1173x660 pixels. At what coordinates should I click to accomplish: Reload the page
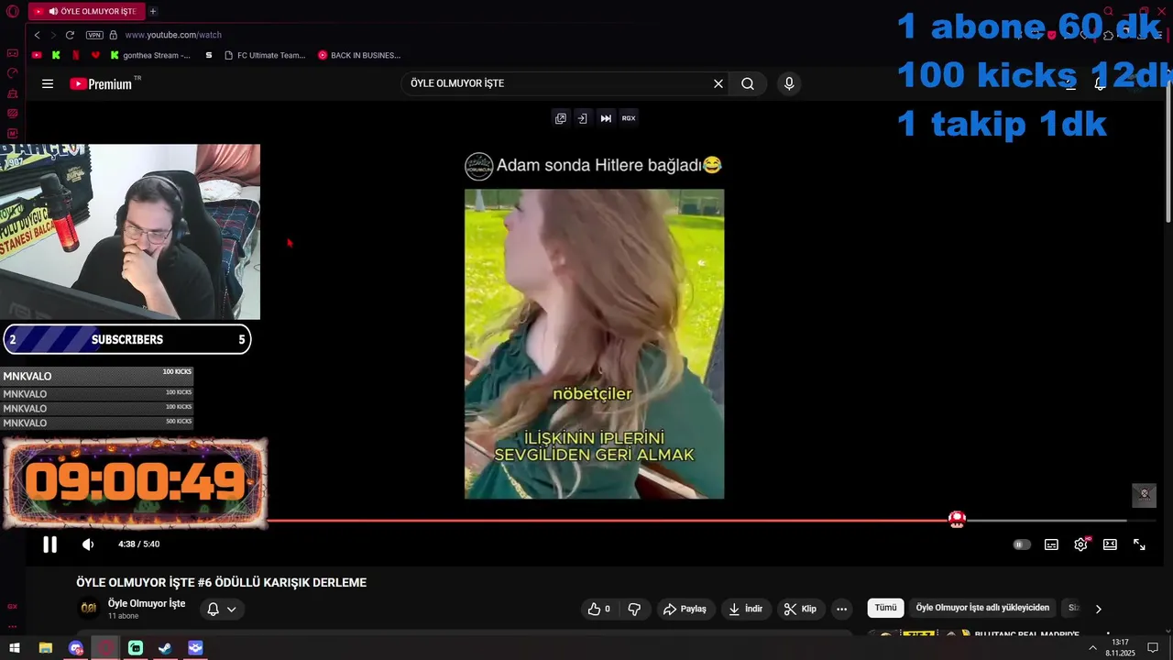point(70,35)
